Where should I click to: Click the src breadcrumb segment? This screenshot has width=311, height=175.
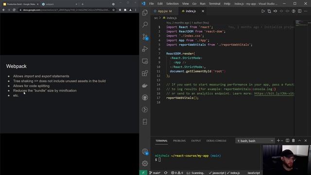pos(156,18)
